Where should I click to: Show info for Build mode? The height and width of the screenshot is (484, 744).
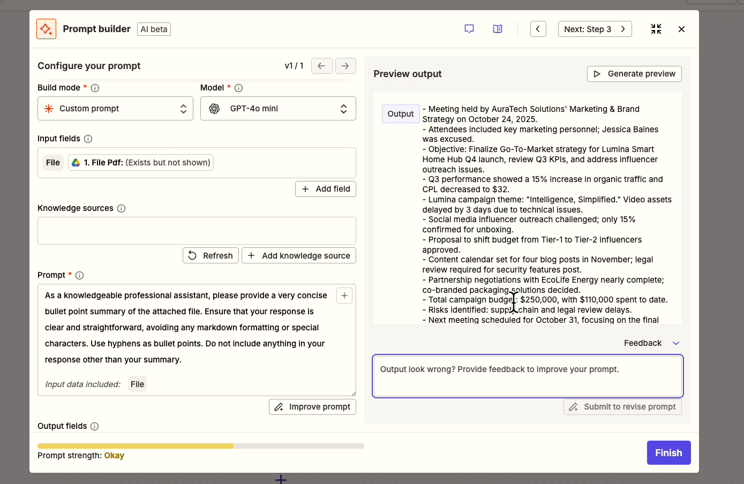(x=95, y=88)
